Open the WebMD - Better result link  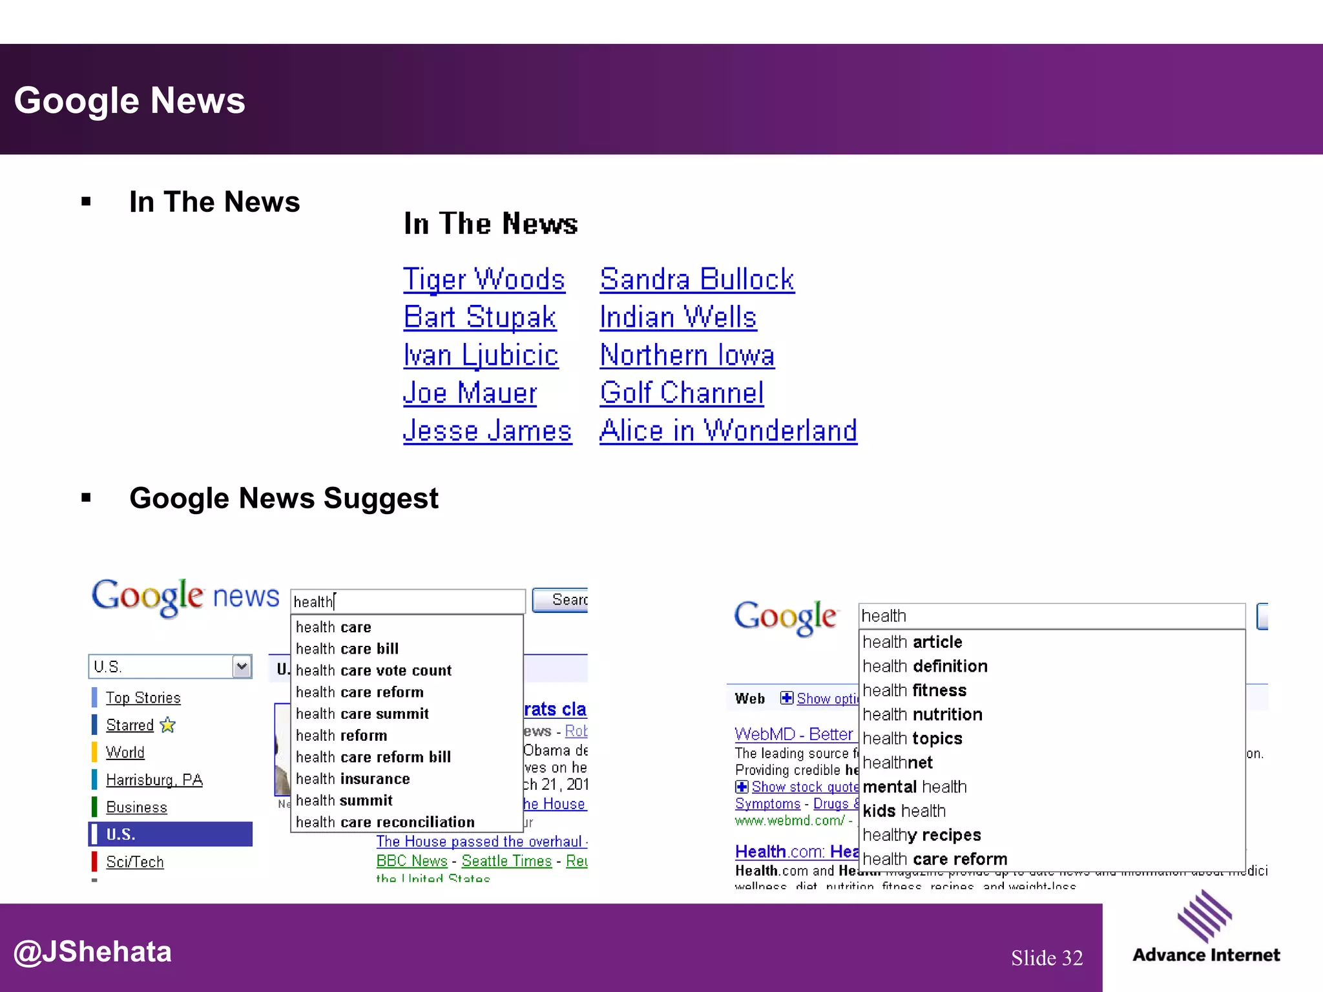click(794, 734)
